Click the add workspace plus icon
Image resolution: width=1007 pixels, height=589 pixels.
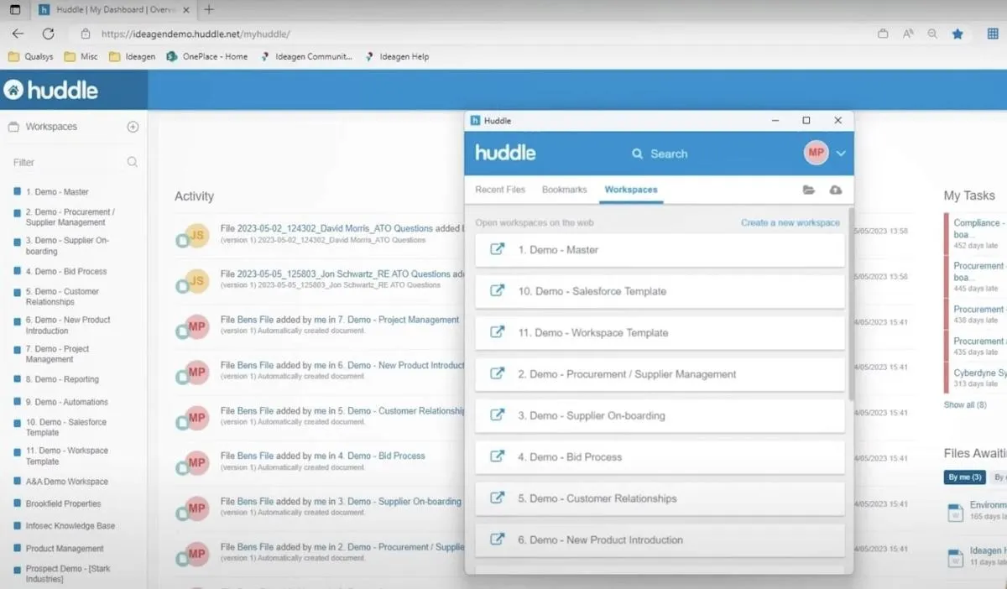133,127
